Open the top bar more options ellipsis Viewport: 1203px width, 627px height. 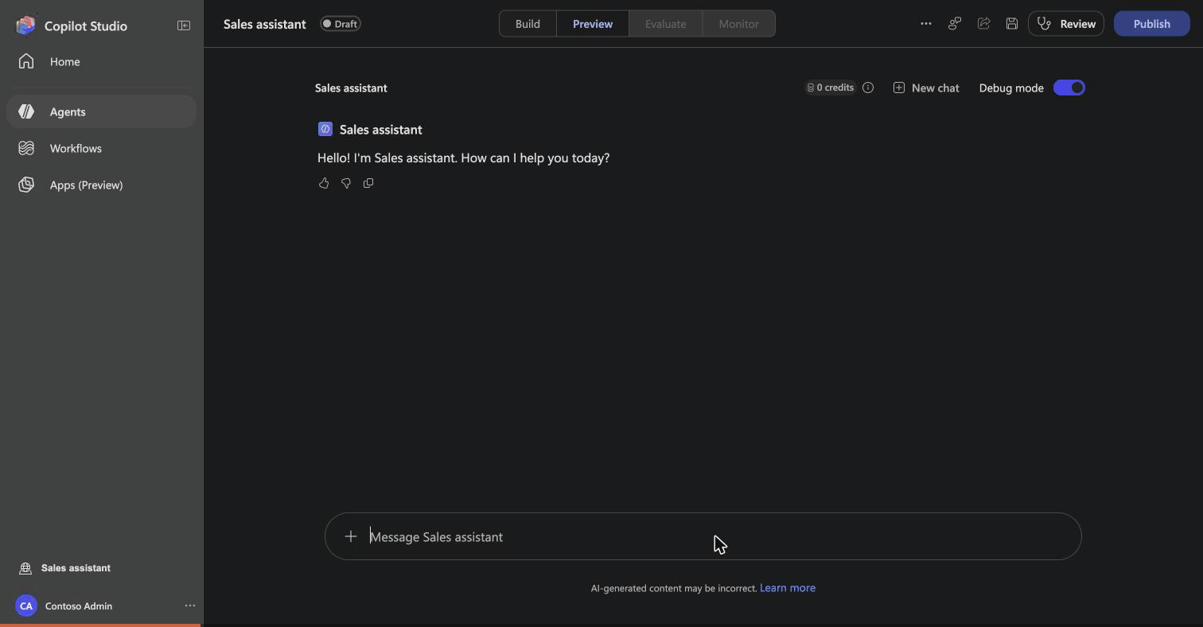coord(926,24)
